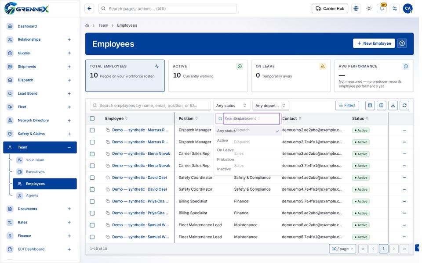Sort by the Employee column header
The width and height of the screenshot is (422, 263).
tap(116, 118)
